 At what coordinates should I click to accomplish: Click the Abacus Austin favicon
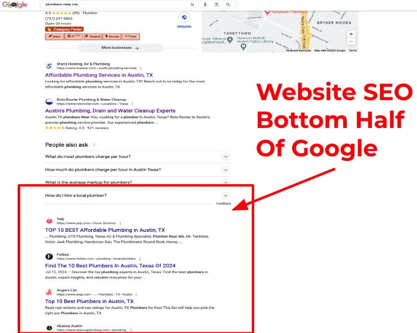[49, 328]
